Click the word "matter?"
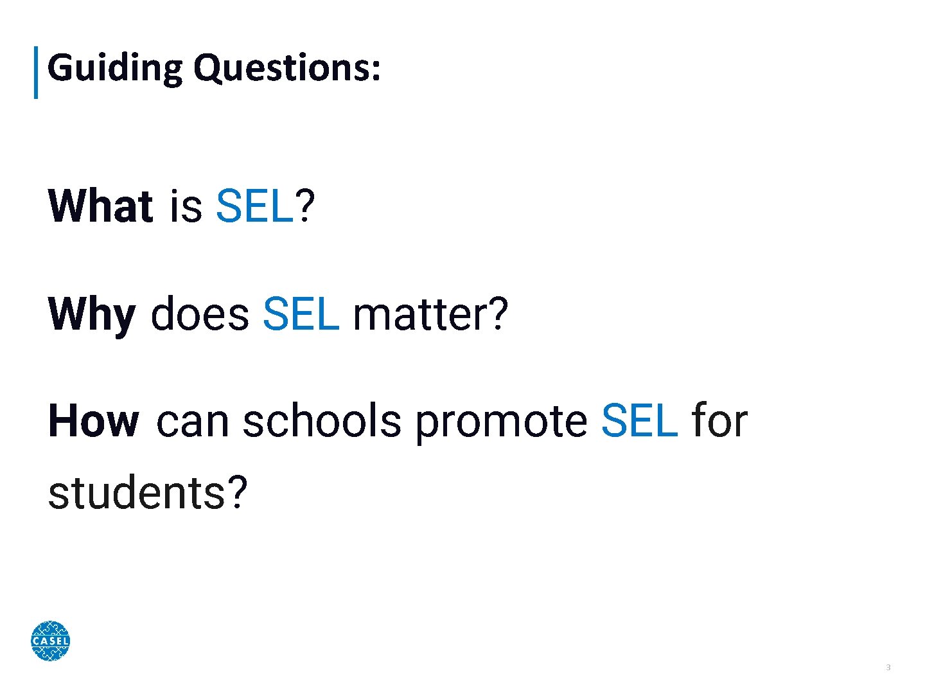Screen dimensions: 925x694 pyautogui.click(x=430, y=314)
